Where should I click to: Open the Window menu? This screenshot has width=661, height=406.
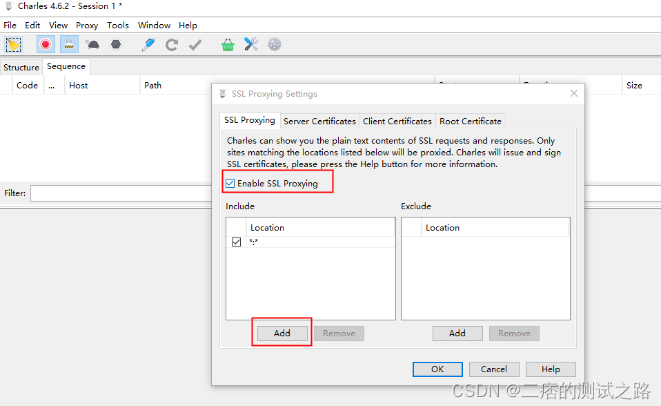click(154, 26)
